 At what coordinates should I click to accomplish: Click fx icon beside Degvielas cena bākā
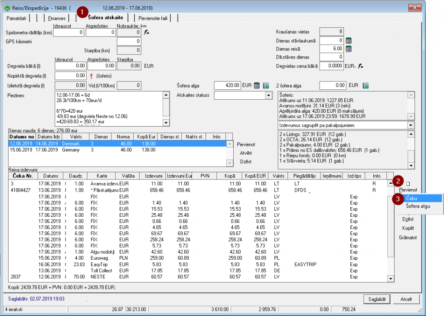360,66
